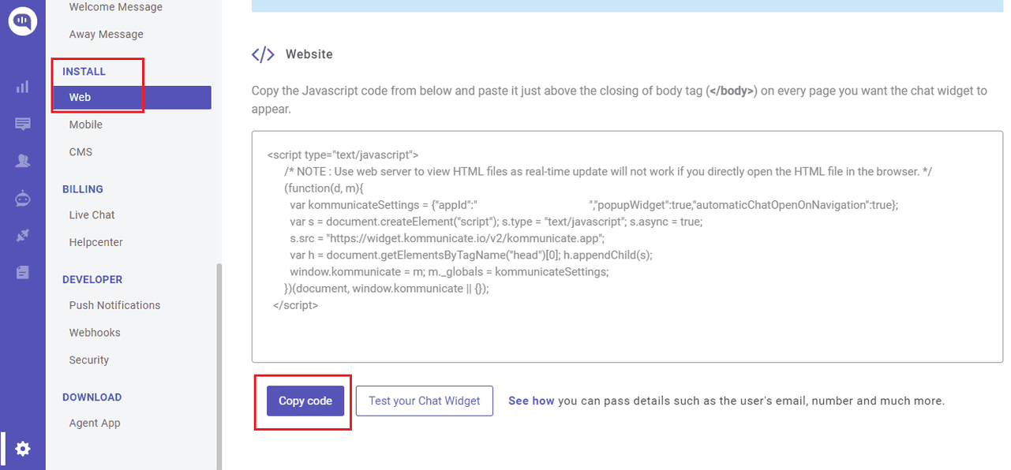Viewport: 1011px width, 470px height.
Task: Copy the widget installation code
Action: tap(305, 401)
